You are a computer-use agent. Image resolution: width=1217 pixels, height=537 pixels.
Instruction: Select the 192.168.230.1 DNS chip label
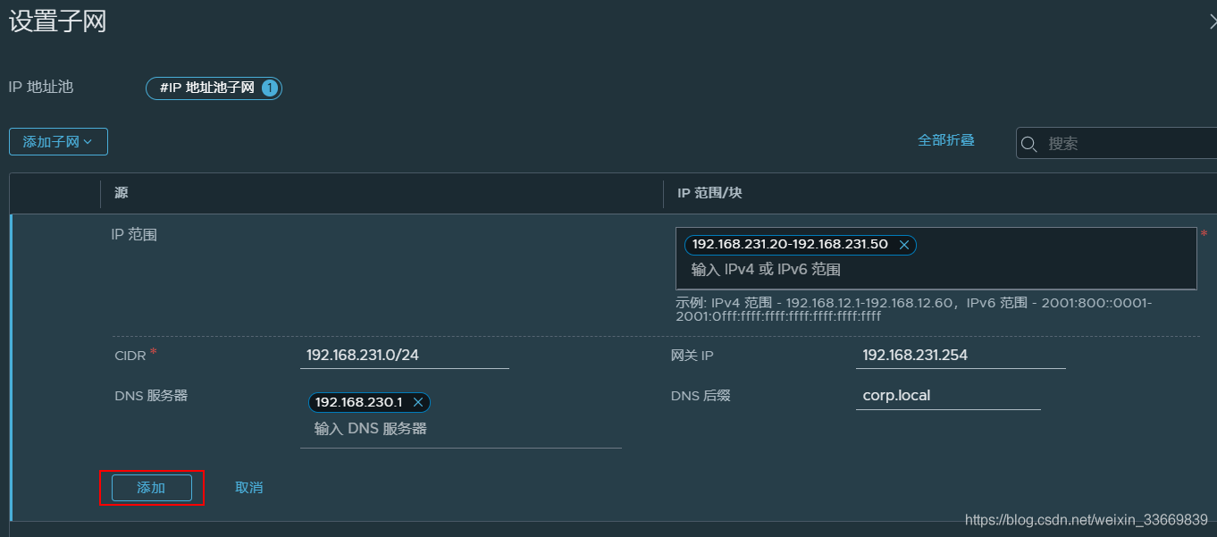click(358, 403)
